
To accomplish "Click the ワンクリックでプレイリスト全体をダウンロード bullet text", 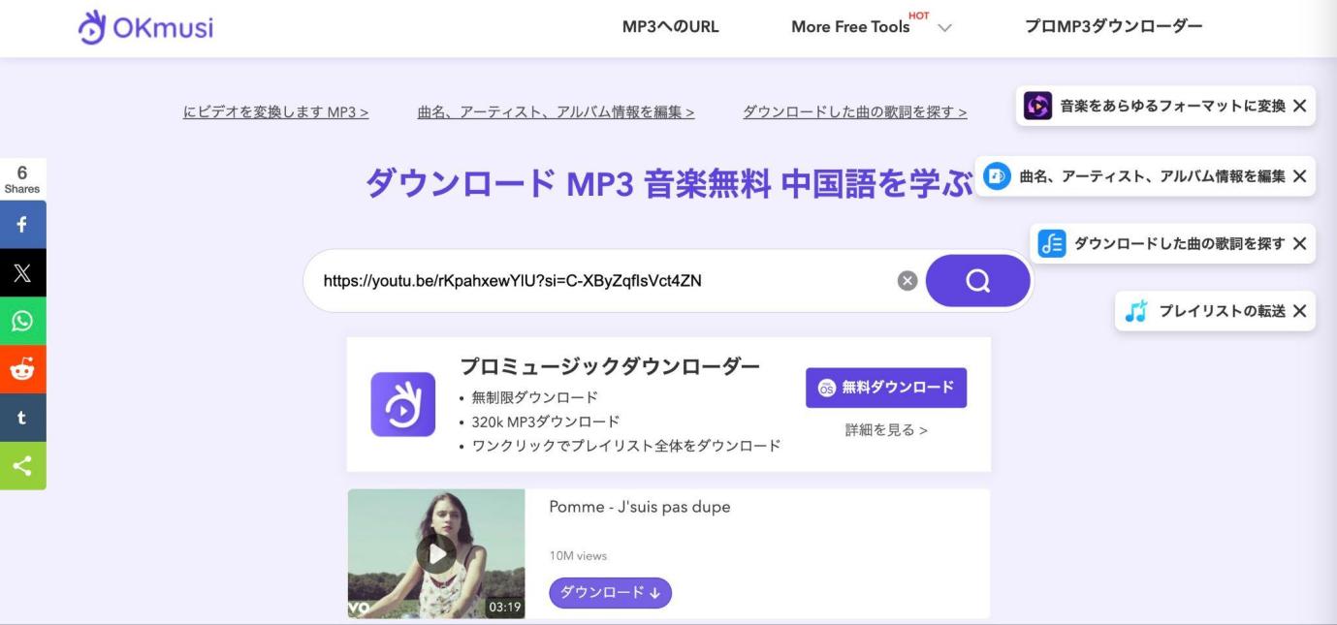I will tap(626, 446).
